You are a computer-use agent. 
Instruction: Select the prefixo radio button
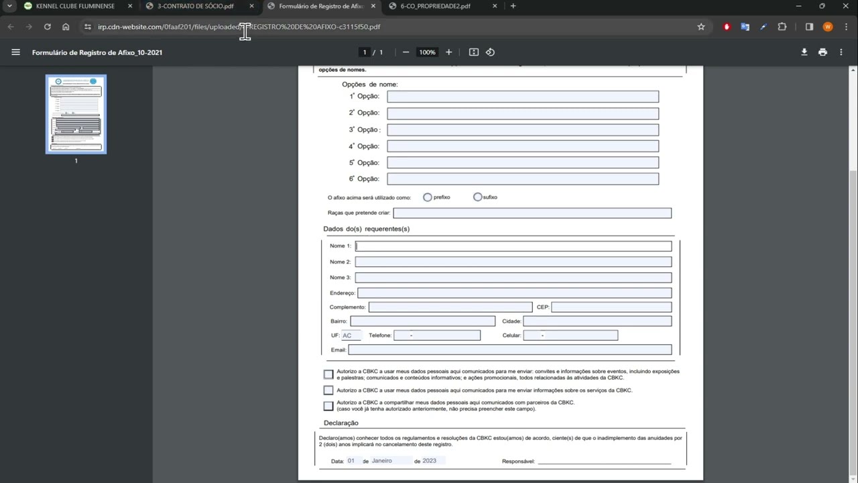tap(428, 197)
